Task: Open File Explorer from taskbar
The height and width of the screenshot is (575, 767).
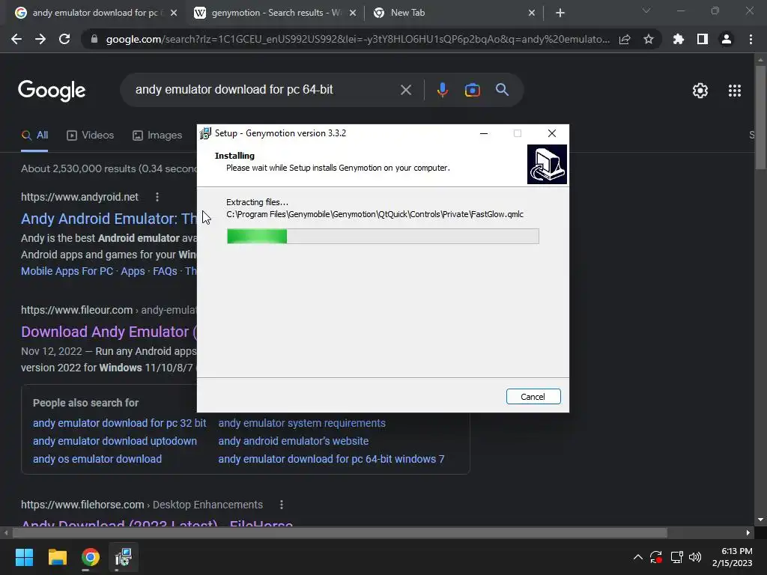Action: click(x=57, y=557)
